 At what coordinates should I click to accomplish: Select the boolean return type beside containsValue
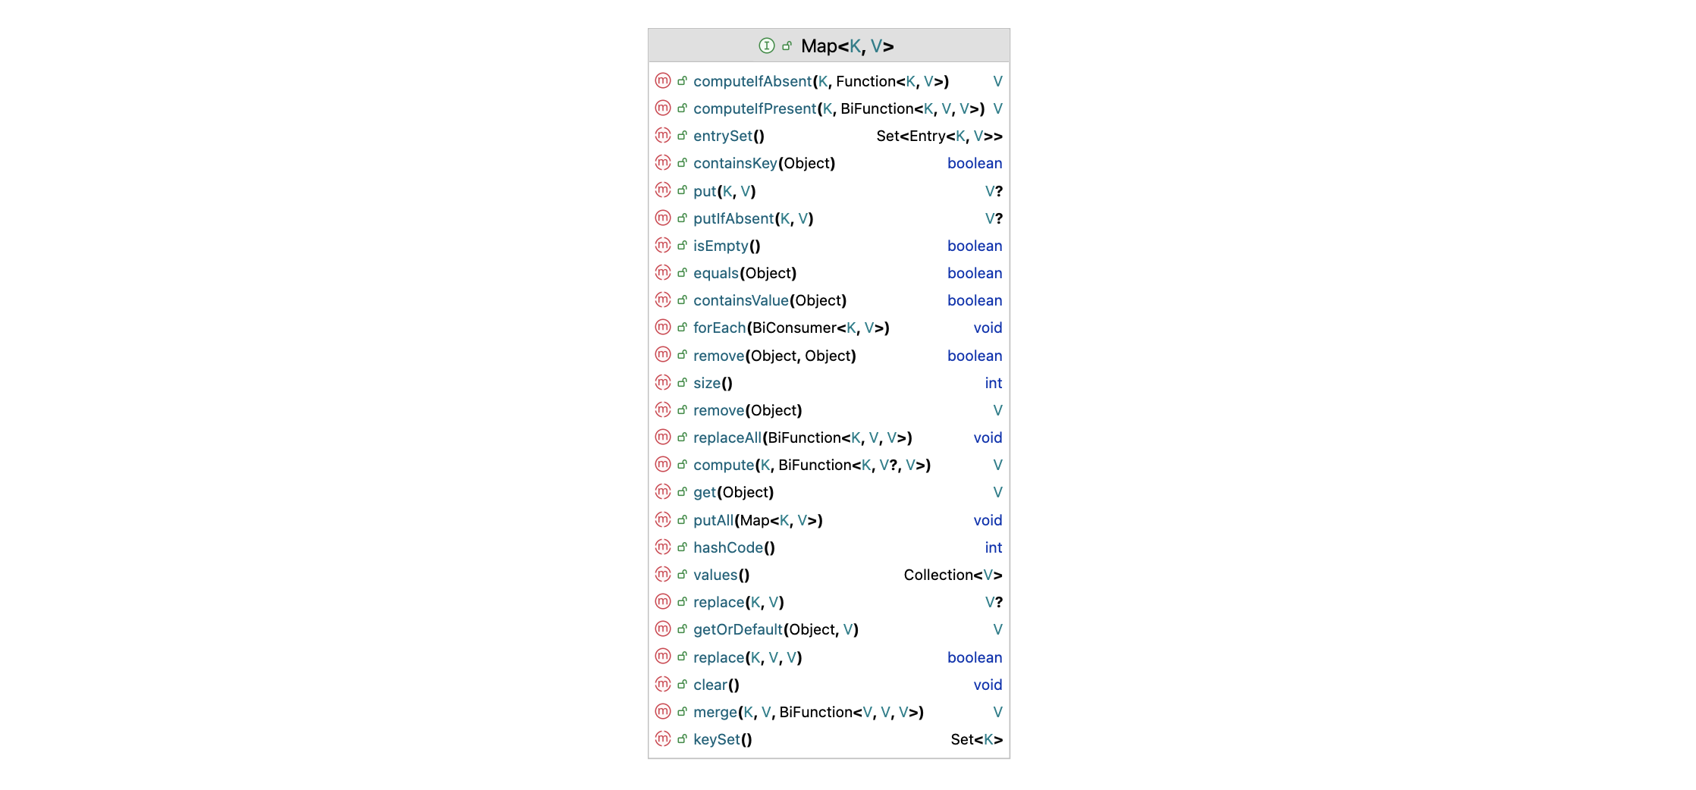[975, 300]
